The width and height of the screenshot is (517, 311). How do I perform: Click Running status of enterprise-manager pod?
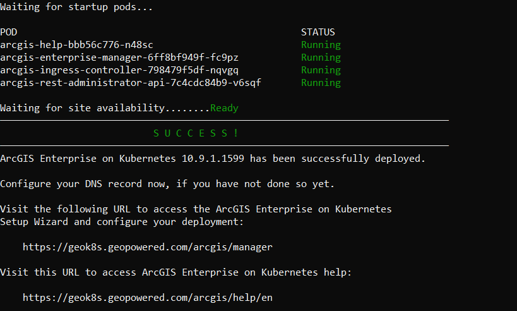coord(321,58)
